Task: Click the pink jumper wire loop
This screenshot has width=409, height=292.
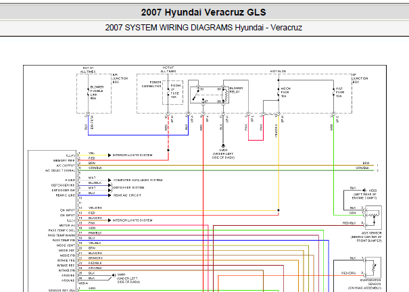Action: click(256, 140)
